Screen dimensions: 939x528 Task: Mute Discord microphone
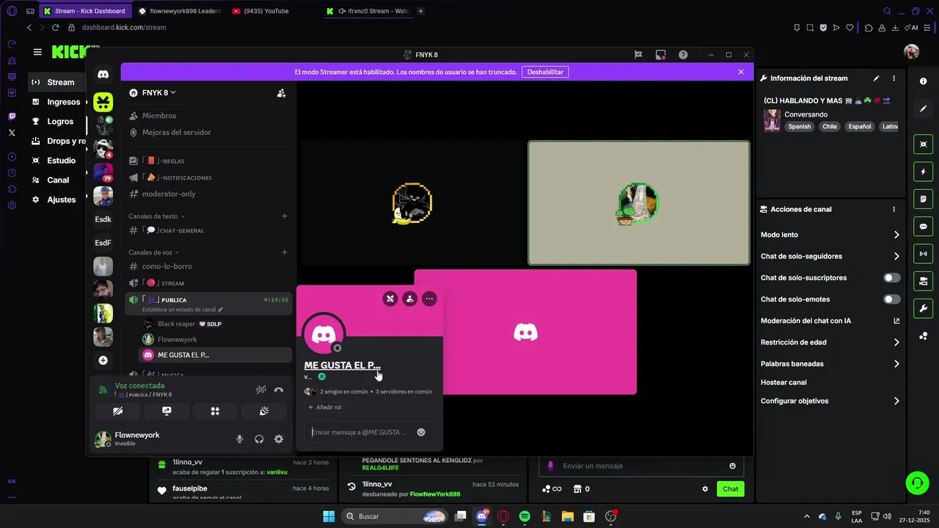(239, 439)
